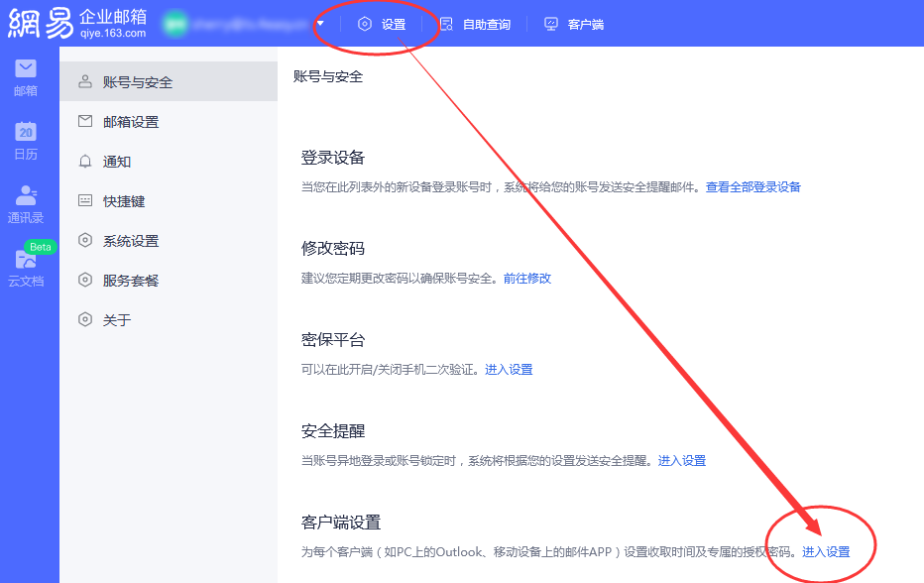The height and width of the screenshot is (583, 924).
Task: Open the 云文档 cloud docs icon
Action: pyautogui.click(x=25, y=260)
